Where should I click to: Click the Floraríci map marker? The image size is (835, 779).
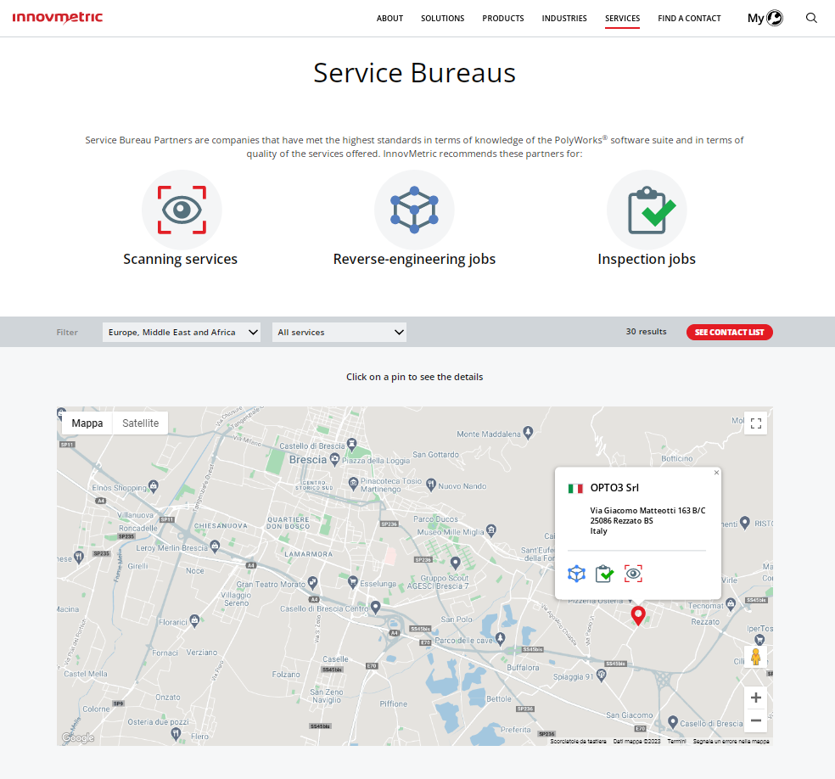pos(194,620)
